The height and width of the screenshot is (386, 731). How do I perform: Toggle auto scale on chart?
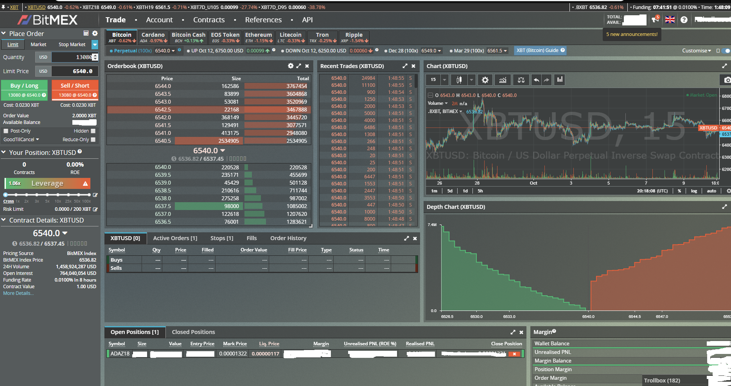(711, 191)
